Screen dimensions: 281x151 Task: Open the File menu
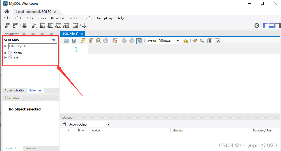[7, 18]
